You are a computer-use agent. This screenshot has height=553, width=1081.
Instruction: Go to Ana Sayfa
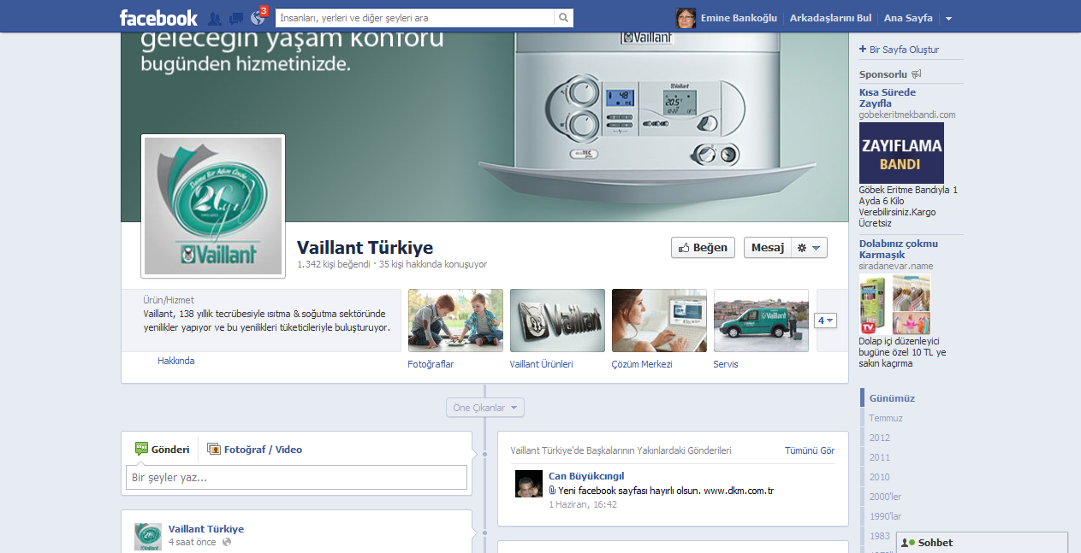point(908,18)
